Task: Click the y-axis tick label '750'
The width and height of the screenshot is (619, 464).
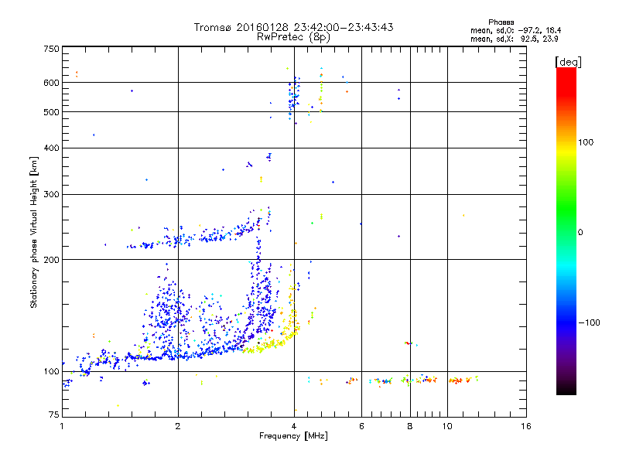Action: click(51, 49)
